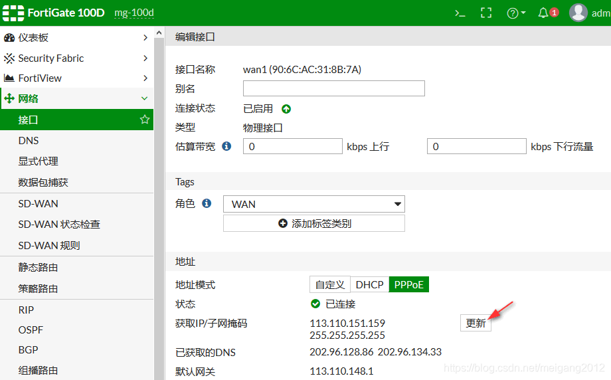The height and width of the screenshot is (380, 611).
Task: Click the 更新 button
Action: [x=476, y=323]
